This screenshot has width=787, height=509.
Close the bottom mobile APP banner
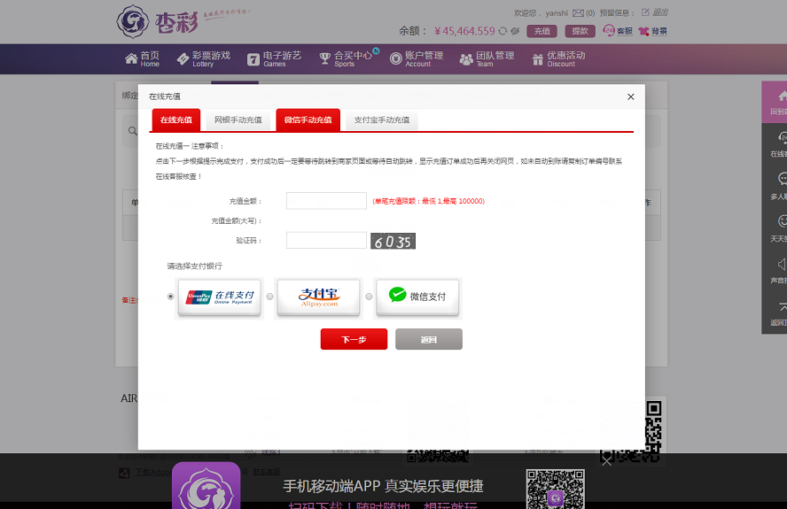(x=606, y=460)
